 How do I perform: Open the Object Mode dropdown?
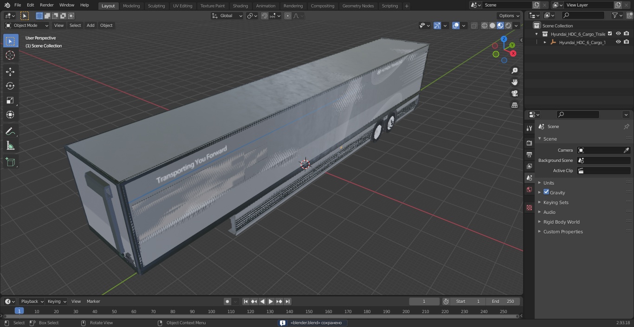[x=27, y=26]
